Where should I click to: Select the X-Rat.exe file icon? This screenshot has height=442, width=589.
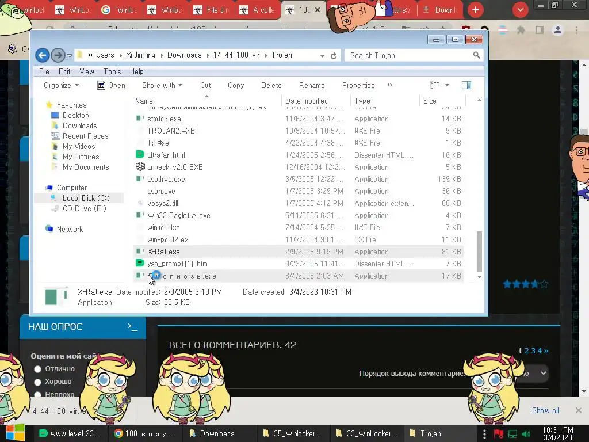click(140, 252)
